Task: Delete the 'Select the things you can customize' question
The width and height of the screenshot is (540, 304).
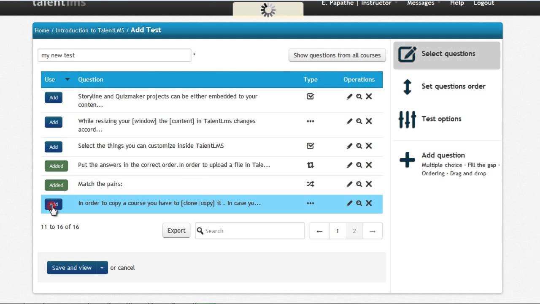Action: (x=369, y=146)
